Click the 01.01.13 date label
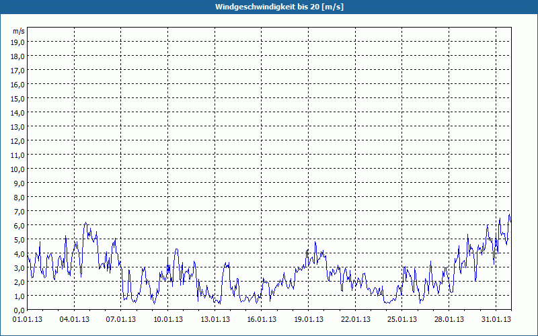Image resolution: width=538 pixels, height=336 pixels. pos(28,320)
